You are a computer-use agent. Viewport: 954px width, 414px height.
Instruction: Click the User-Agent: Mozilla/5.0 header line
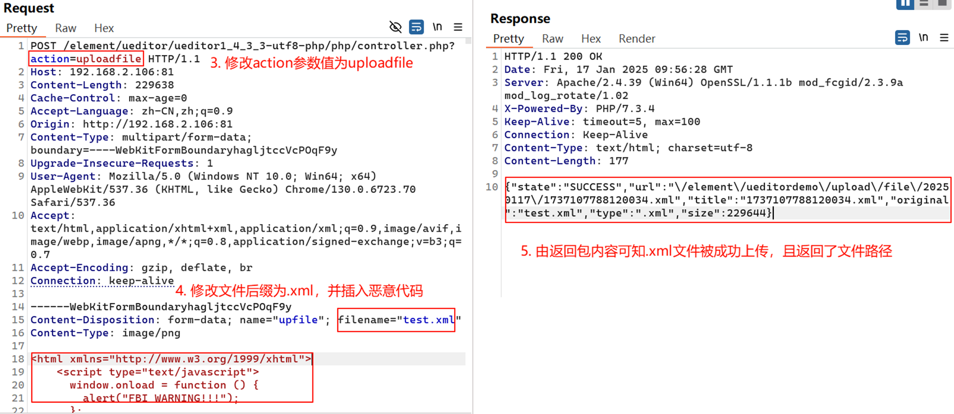tap(204, 177)
